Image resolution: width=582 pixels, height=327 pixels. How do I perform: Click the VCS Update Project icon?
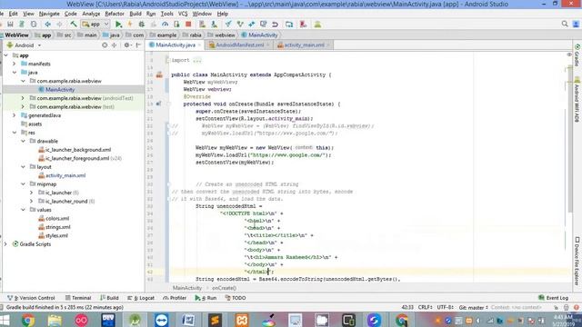pyautogui.click(x=228, y=25)
